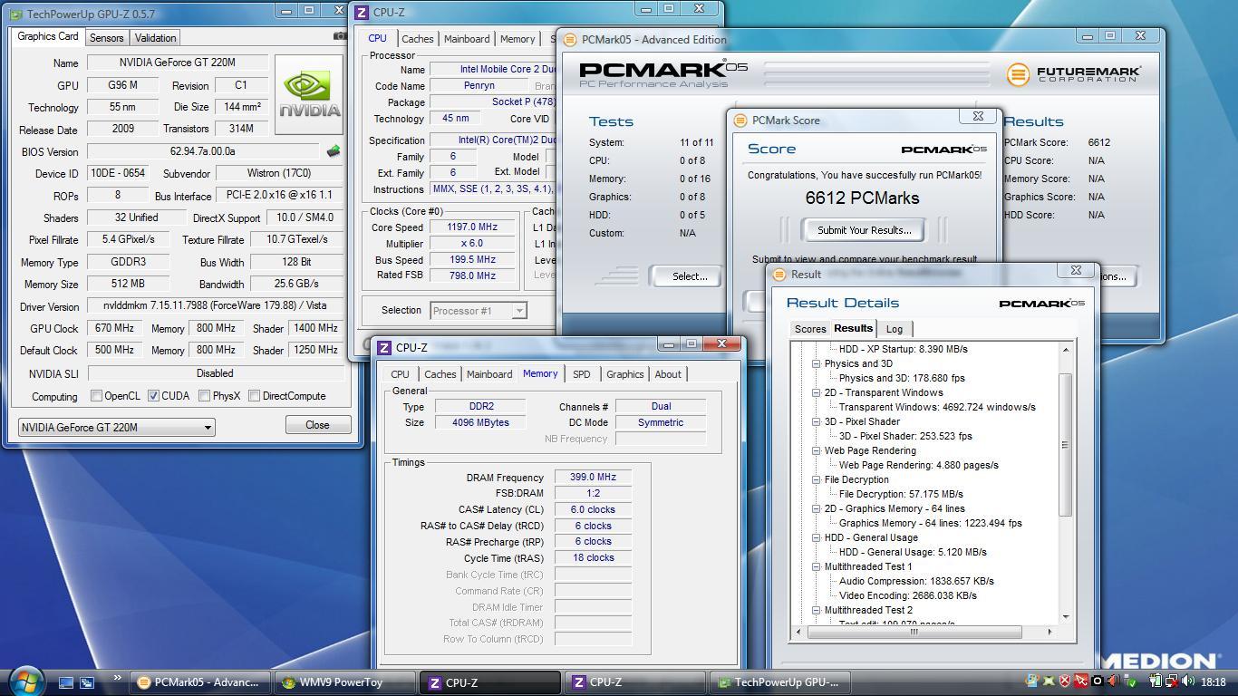Collapse the 3D - Pixel Shader node
This screenshot has height=696, width=1238.
coord(816,421)
